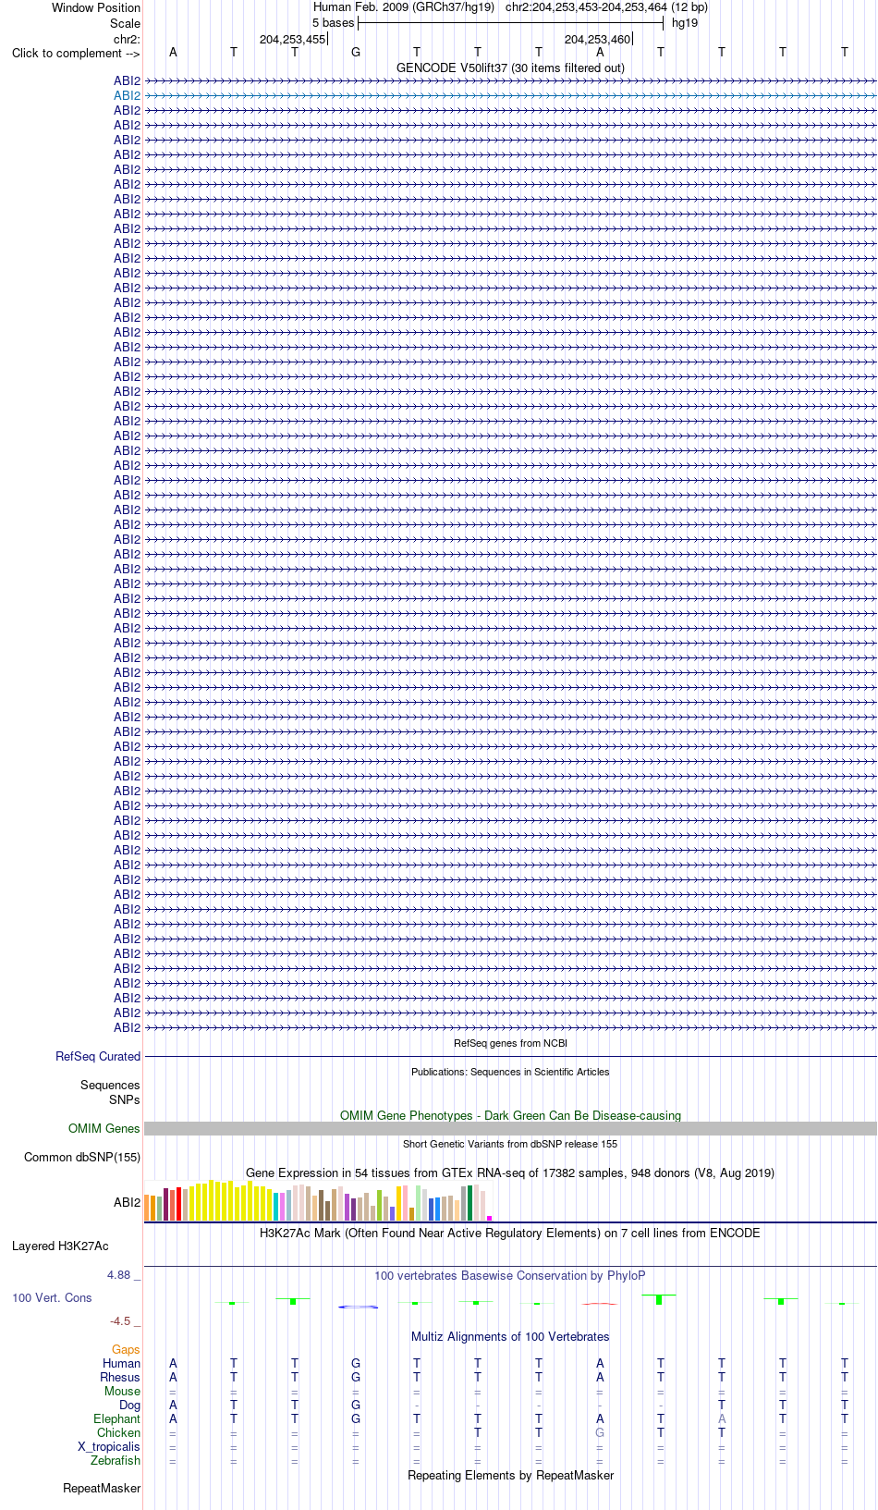Viewport: 878px width, 1510px height.
Task: Click the 'Human Feb. 2009 (GRCh37/hg19)' assembly text
Action: 404,7
